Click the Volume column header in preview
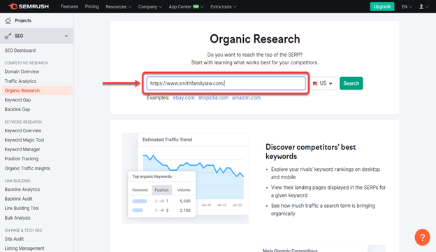Image resolution: width=436 pixels, height=252 pixels. [184, 190]
